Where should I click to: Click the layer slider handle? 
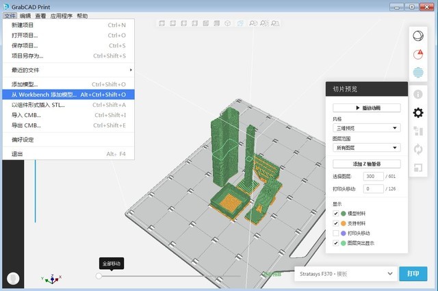[x=99, y=276]
